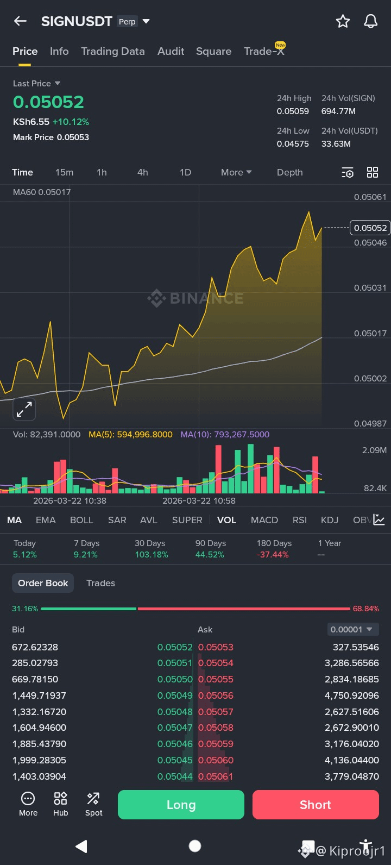Switch to the Info tab

59,51
